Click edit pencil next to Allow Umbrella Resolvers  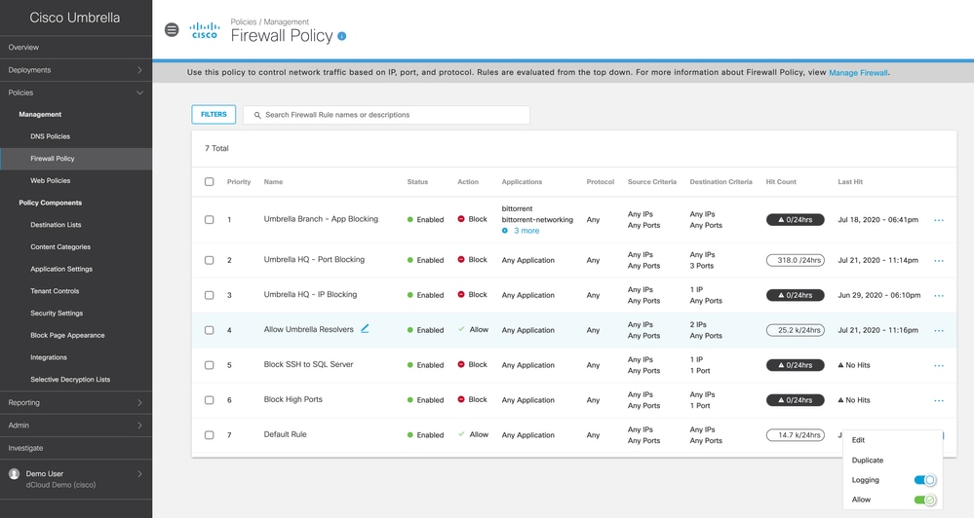click(x=365, y=329)
